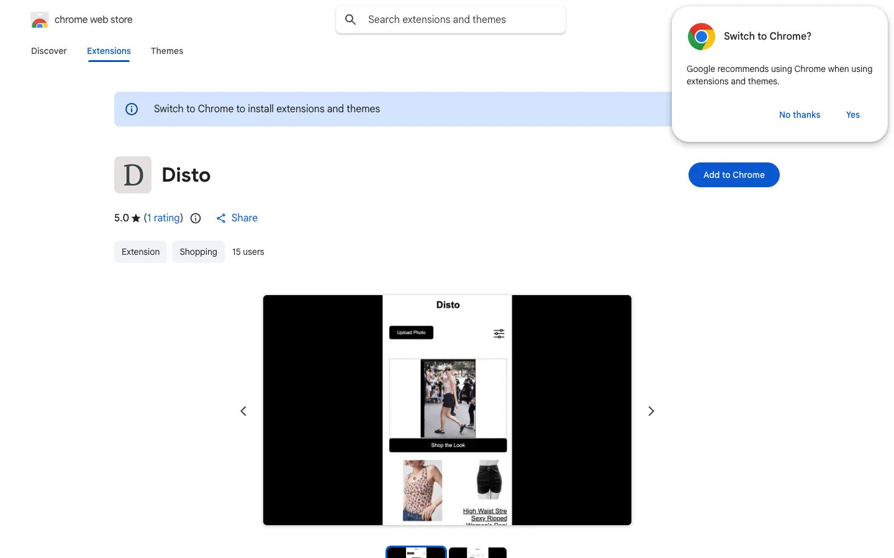Advance to the next screenshot arrow
The image size is (894, 558).
[x=651, y=411]
